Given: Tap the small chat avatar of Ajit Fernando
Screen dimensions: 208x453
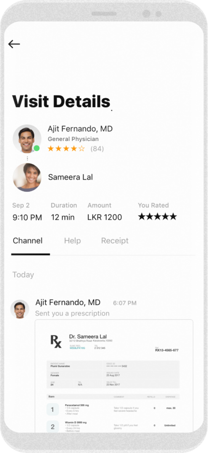Looking at the screenshot, I should pos(20,309).
